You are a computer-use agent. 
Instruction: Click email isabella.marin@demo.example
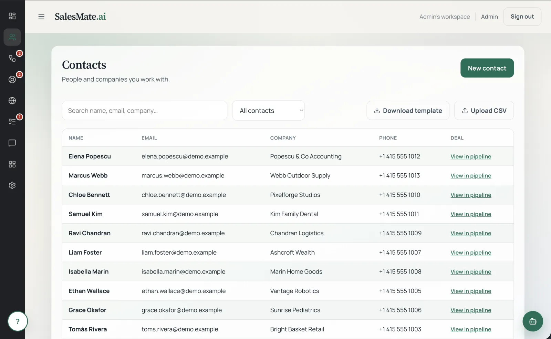click(x=183, y=271)
